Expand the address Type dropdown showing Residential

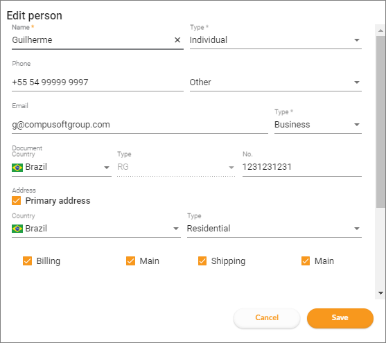274,229
